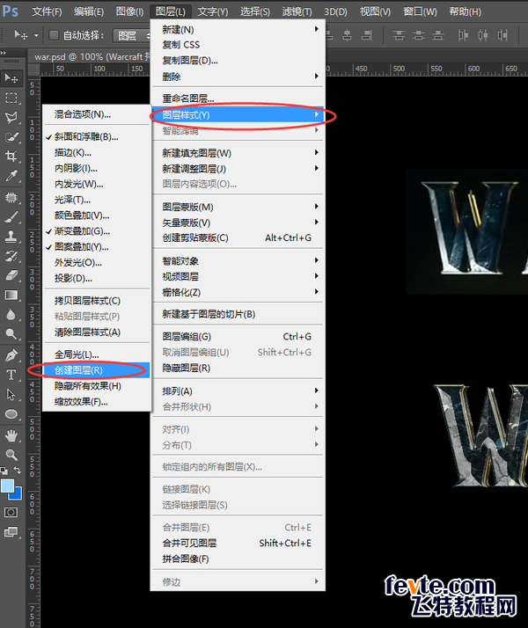
Task: Expand the 智能对象 submenu
Action: (x=238, y=260)
